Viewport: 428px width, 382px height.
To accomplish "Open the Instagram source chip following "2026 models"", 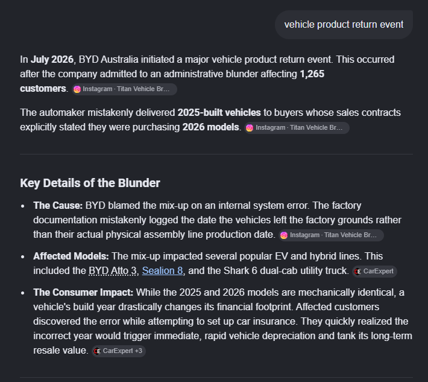I will pyautogui.click(x=297, y=128).
